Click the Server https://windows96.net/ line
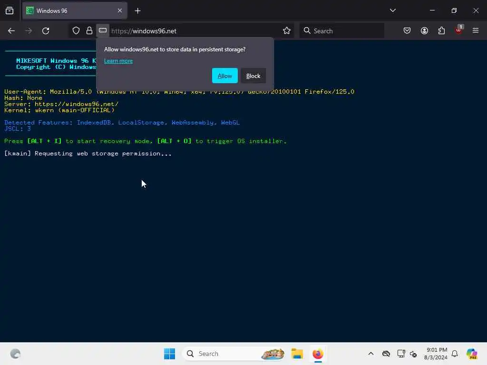 point(61,104)
